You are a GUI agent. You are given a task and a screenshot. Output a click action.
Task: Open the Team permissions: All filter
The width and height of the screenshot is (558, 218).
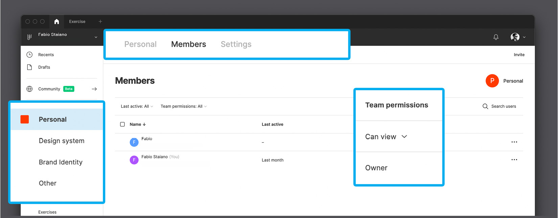tap(184, 106)
